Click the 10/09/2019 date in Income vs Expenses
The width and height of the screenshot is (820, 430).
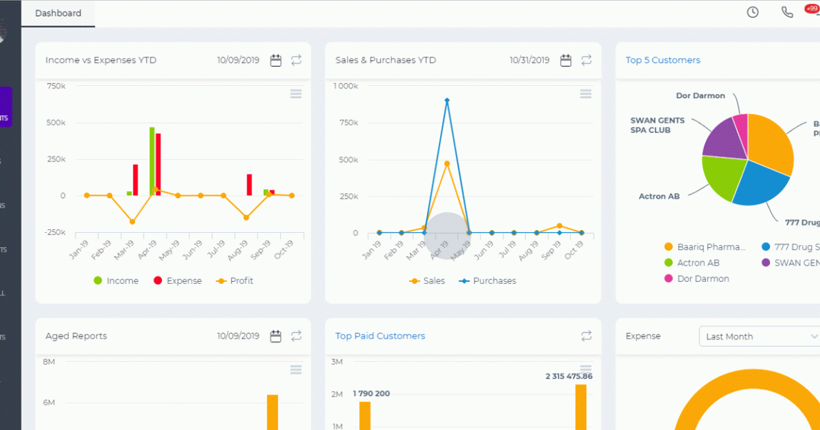(238, 60)
